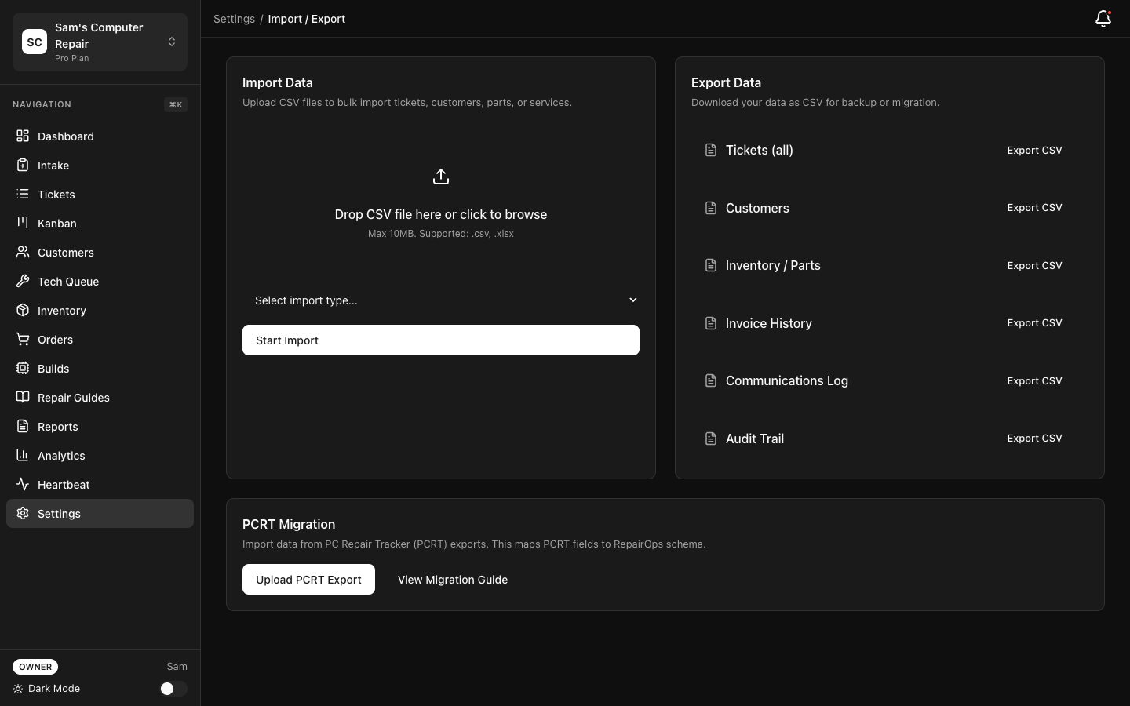Open the Dashboard from the sidebar

point(66,136)
